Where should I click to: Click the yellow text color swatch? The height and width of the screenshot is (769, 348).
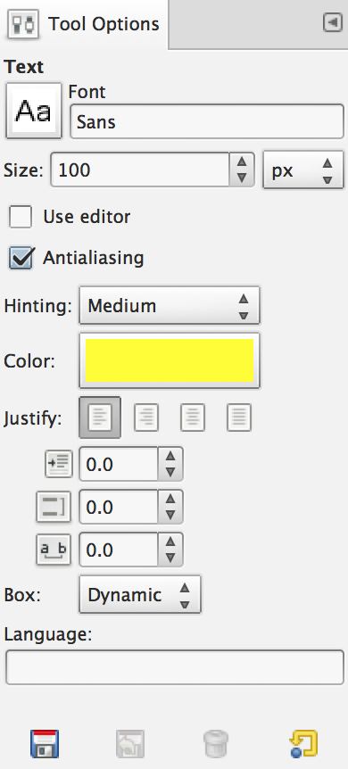(170, 360)
